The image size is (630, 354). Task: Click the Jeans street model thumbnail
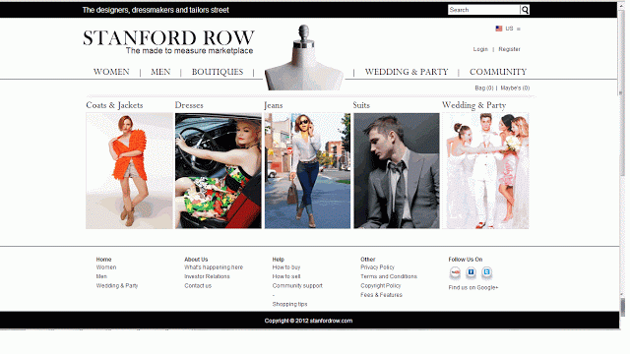click(307, 171)
